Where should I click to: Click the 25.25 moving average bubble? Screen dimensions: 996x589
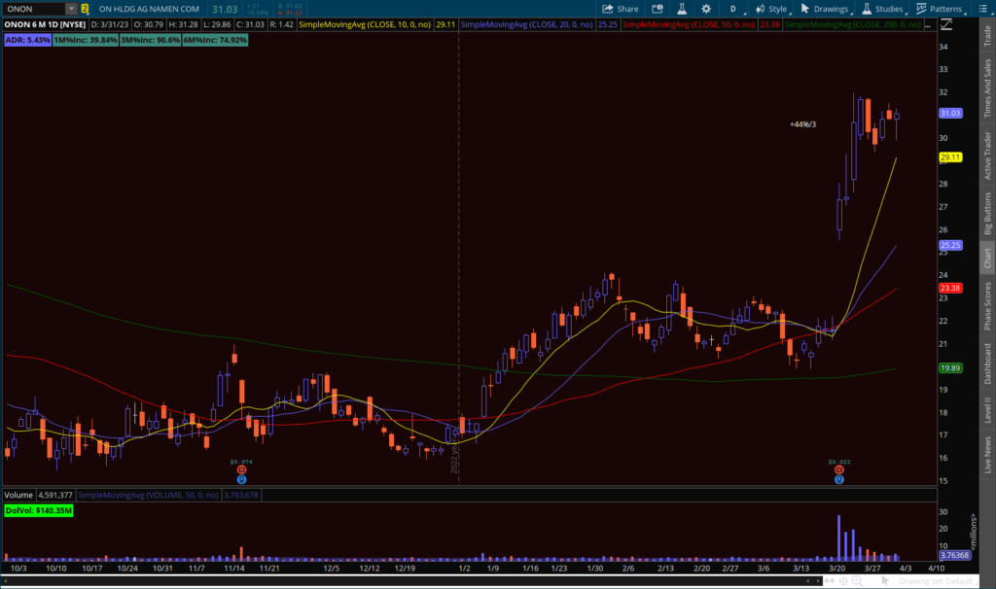950,245
